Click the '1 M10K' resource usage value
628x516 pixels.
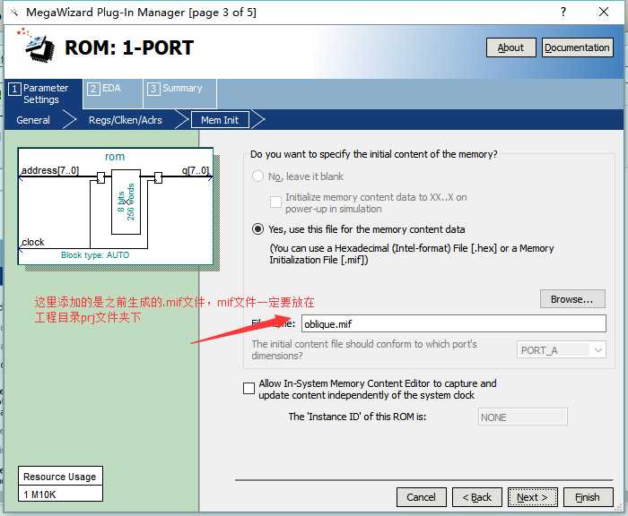tap(39, 494)
